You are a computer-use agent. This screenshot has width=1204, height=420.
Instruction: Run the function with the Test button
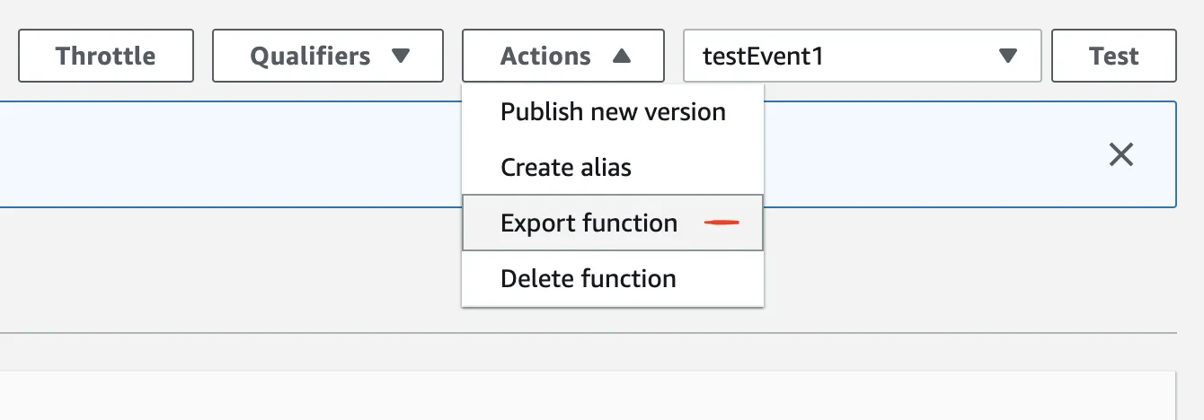pyautogui.click(x=1113, y=56)
